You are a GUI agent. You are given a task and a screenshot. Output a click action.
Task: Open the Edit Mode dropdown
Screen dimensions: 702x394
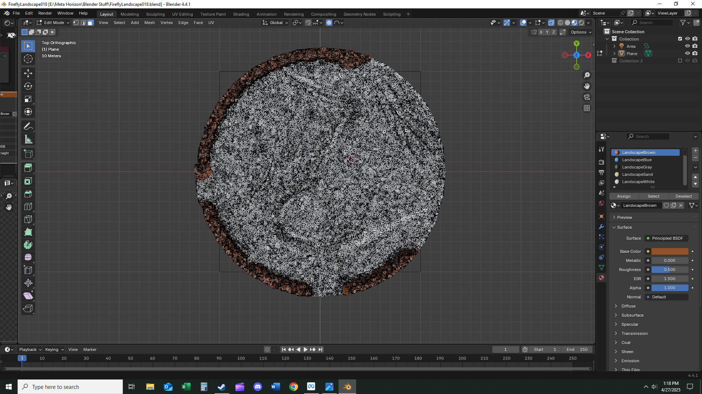[54, 23]
